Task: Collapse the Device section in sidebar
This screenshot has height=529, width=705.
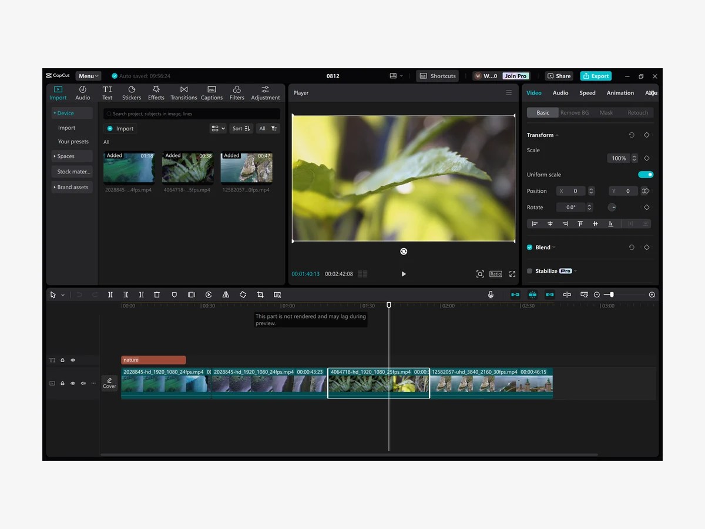Action: (72, 113)
